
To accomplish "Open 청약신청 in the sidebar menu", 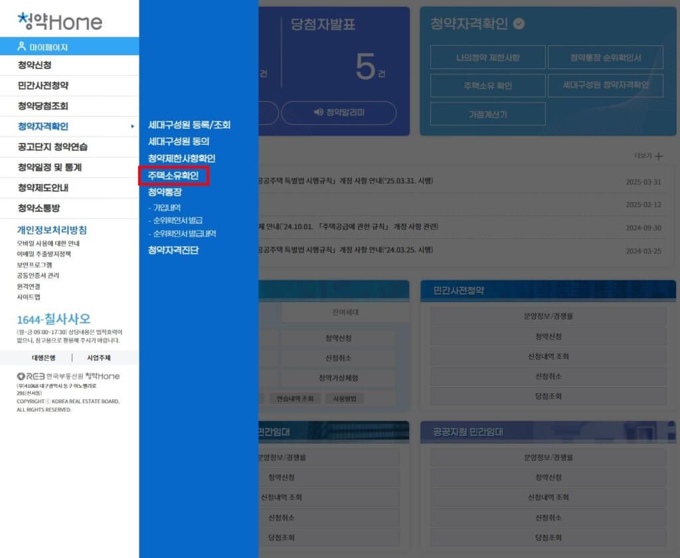I will pyautogui.click(x=69, y=65).
